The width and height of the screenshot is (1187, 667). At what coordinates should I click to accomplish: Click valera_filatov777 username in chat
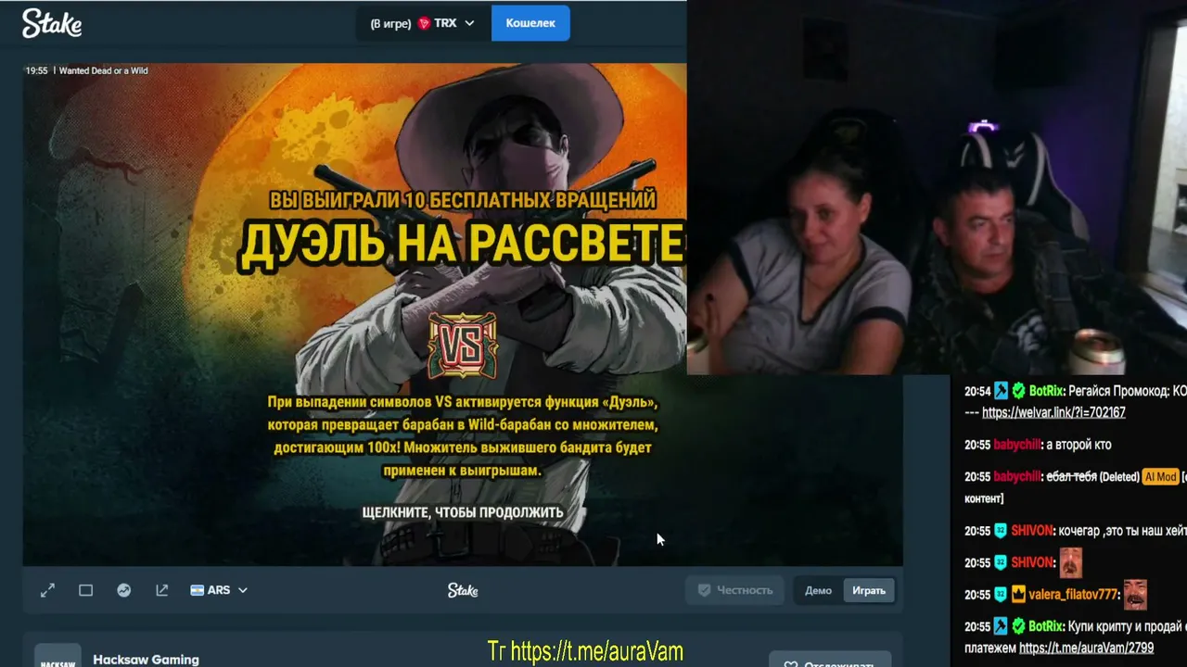(x=1075, y=595)
